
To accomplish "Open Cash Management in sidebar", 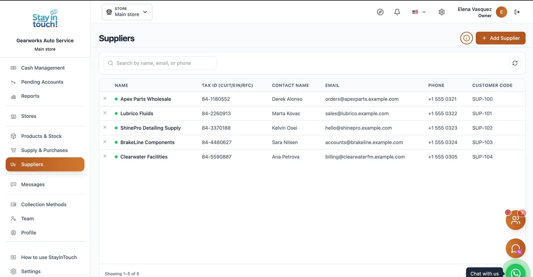I will point(45,68).
